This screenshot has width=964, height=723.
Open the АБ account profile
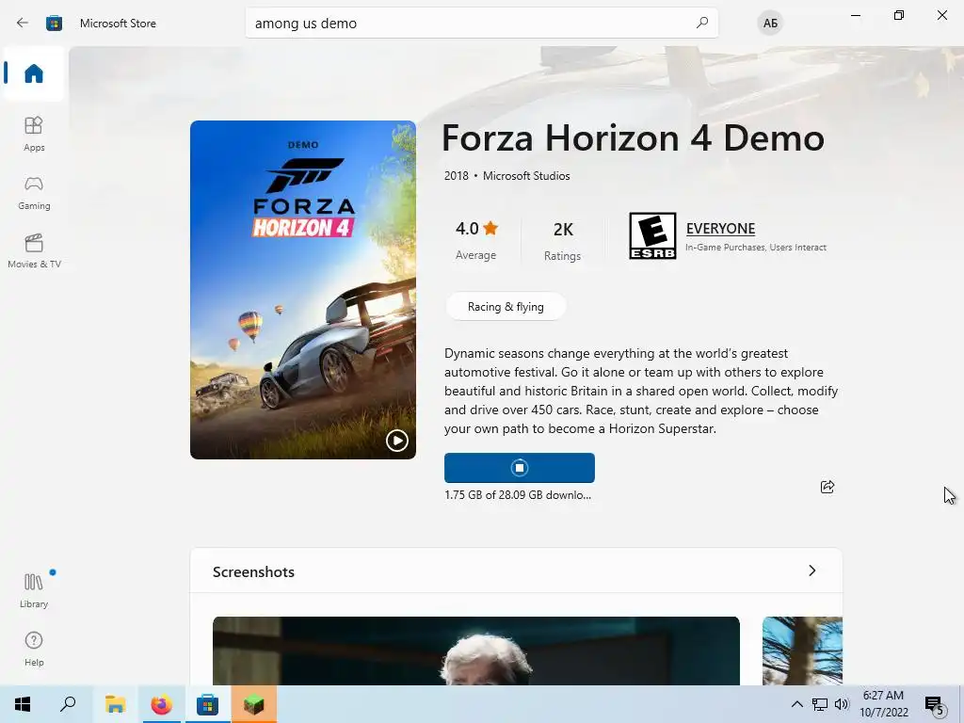(x=770, y=24)
